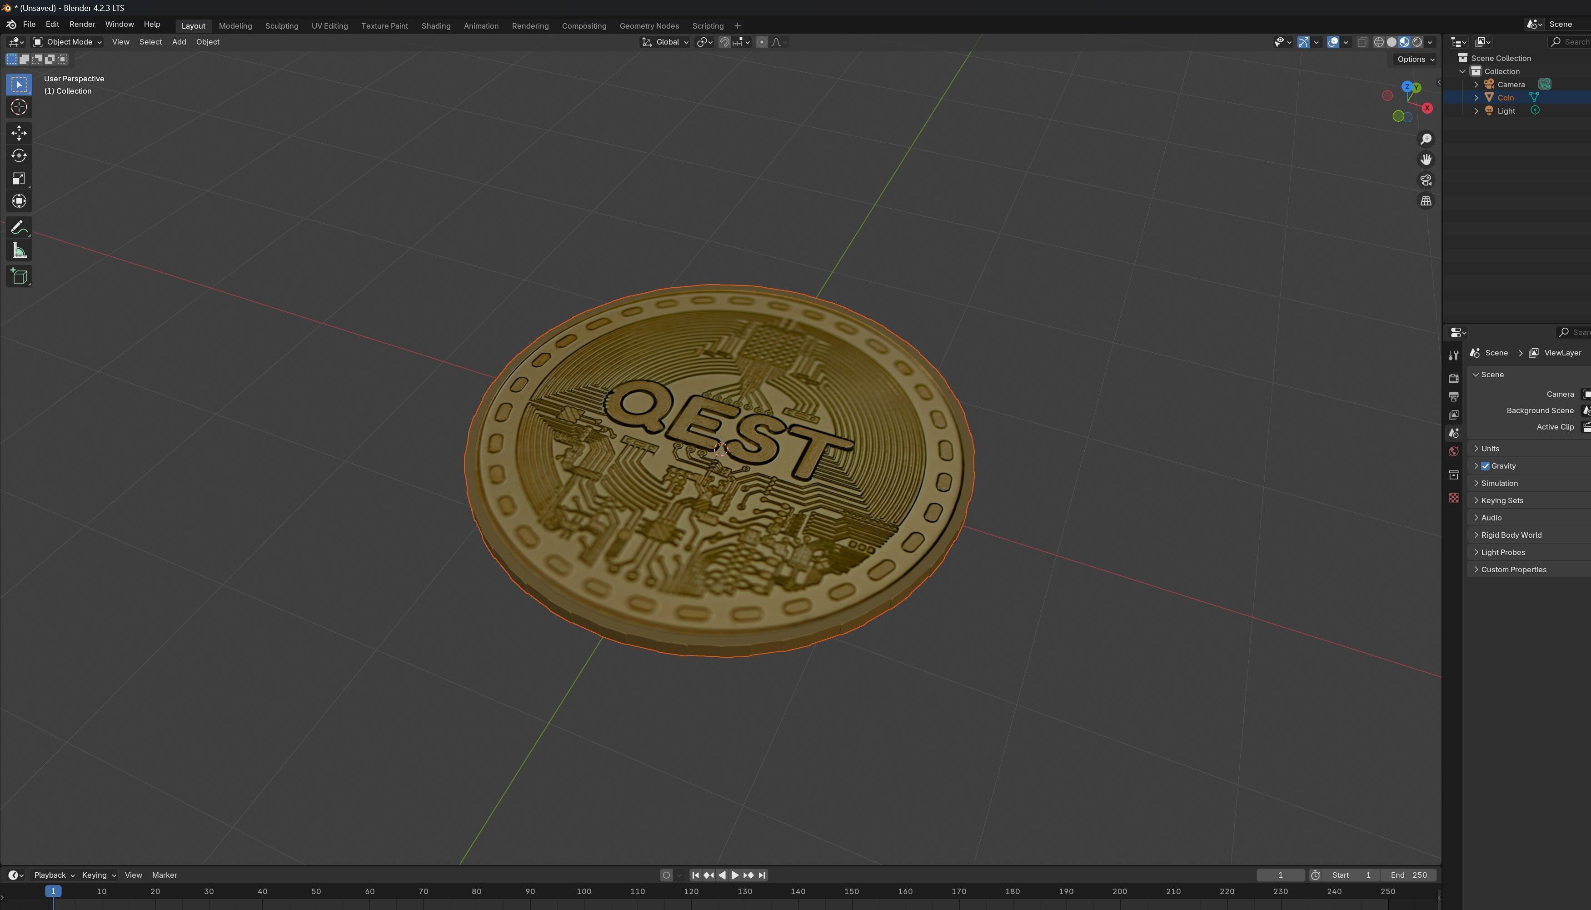Select the Cursor tool in toolbar

click(x=19, y=107)
